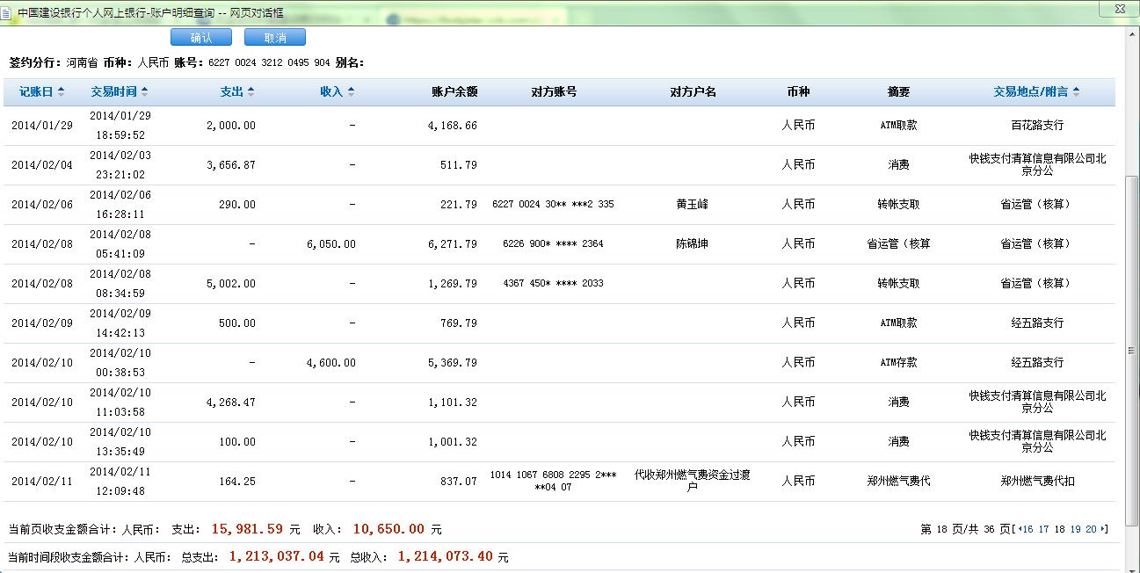Go to page 16 of results

[1027, 529]
